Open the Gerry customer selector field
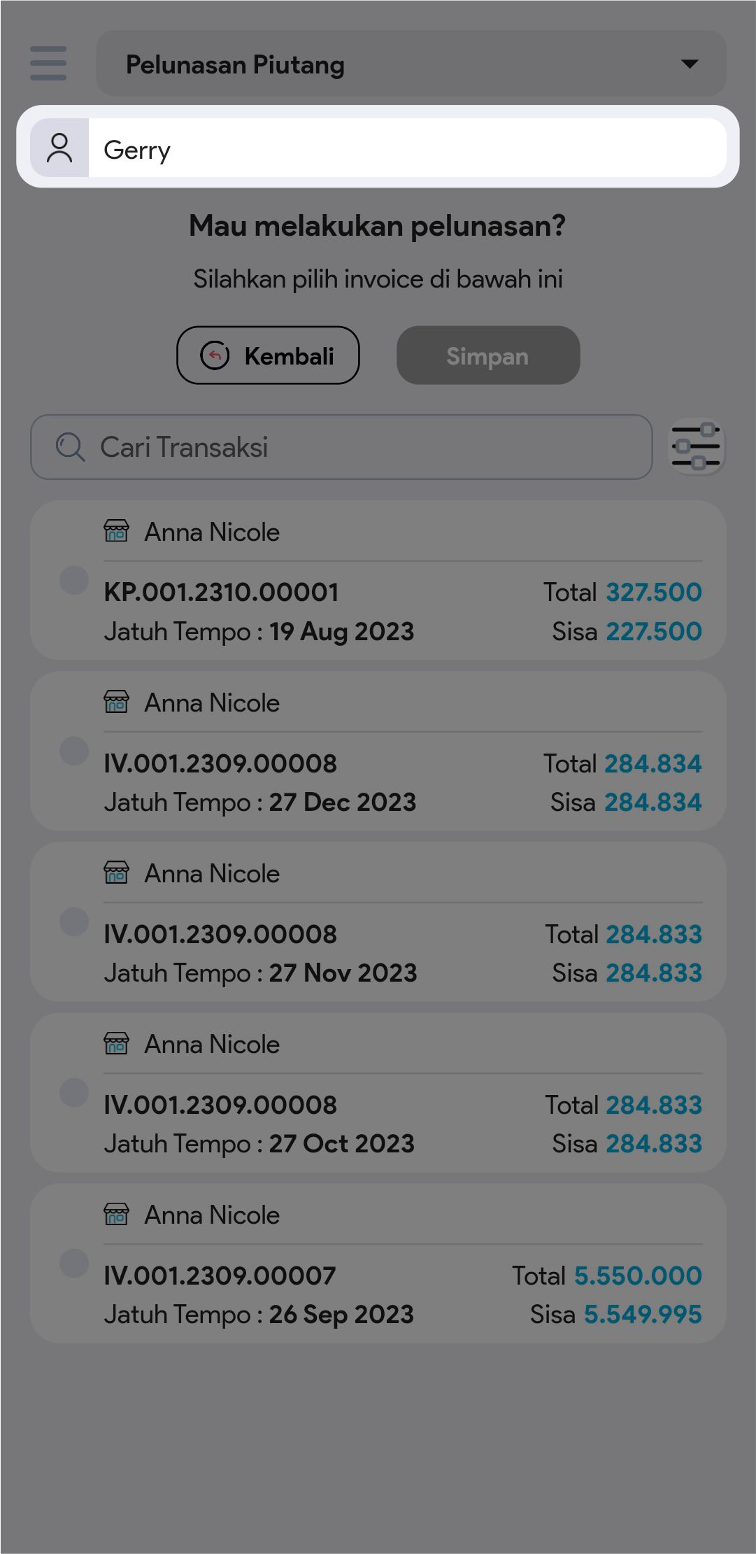Image resolution: width=756 pixels, height=1554 pixels. 407,148
